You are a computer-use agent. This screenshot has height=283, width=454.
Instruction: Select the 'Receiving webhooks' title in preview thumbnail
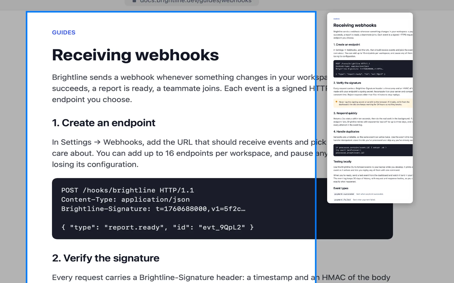pyautogui.click(x=355, y=25)
